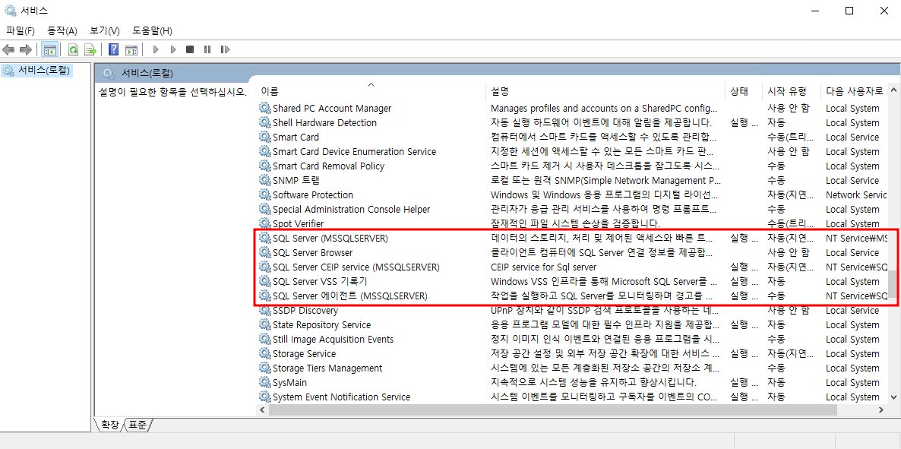901x449 pixels.
Task: Click the gear icon beside Smart Card Removal Policy
Action: click(x=264, y=166)
